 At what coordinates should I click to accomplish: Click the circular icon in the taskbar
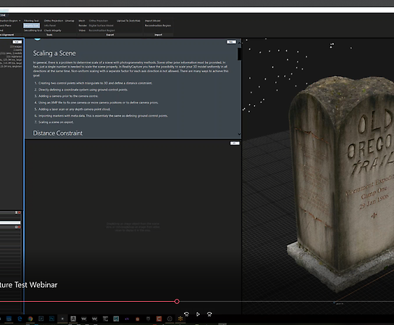click(x=169, y=318)
